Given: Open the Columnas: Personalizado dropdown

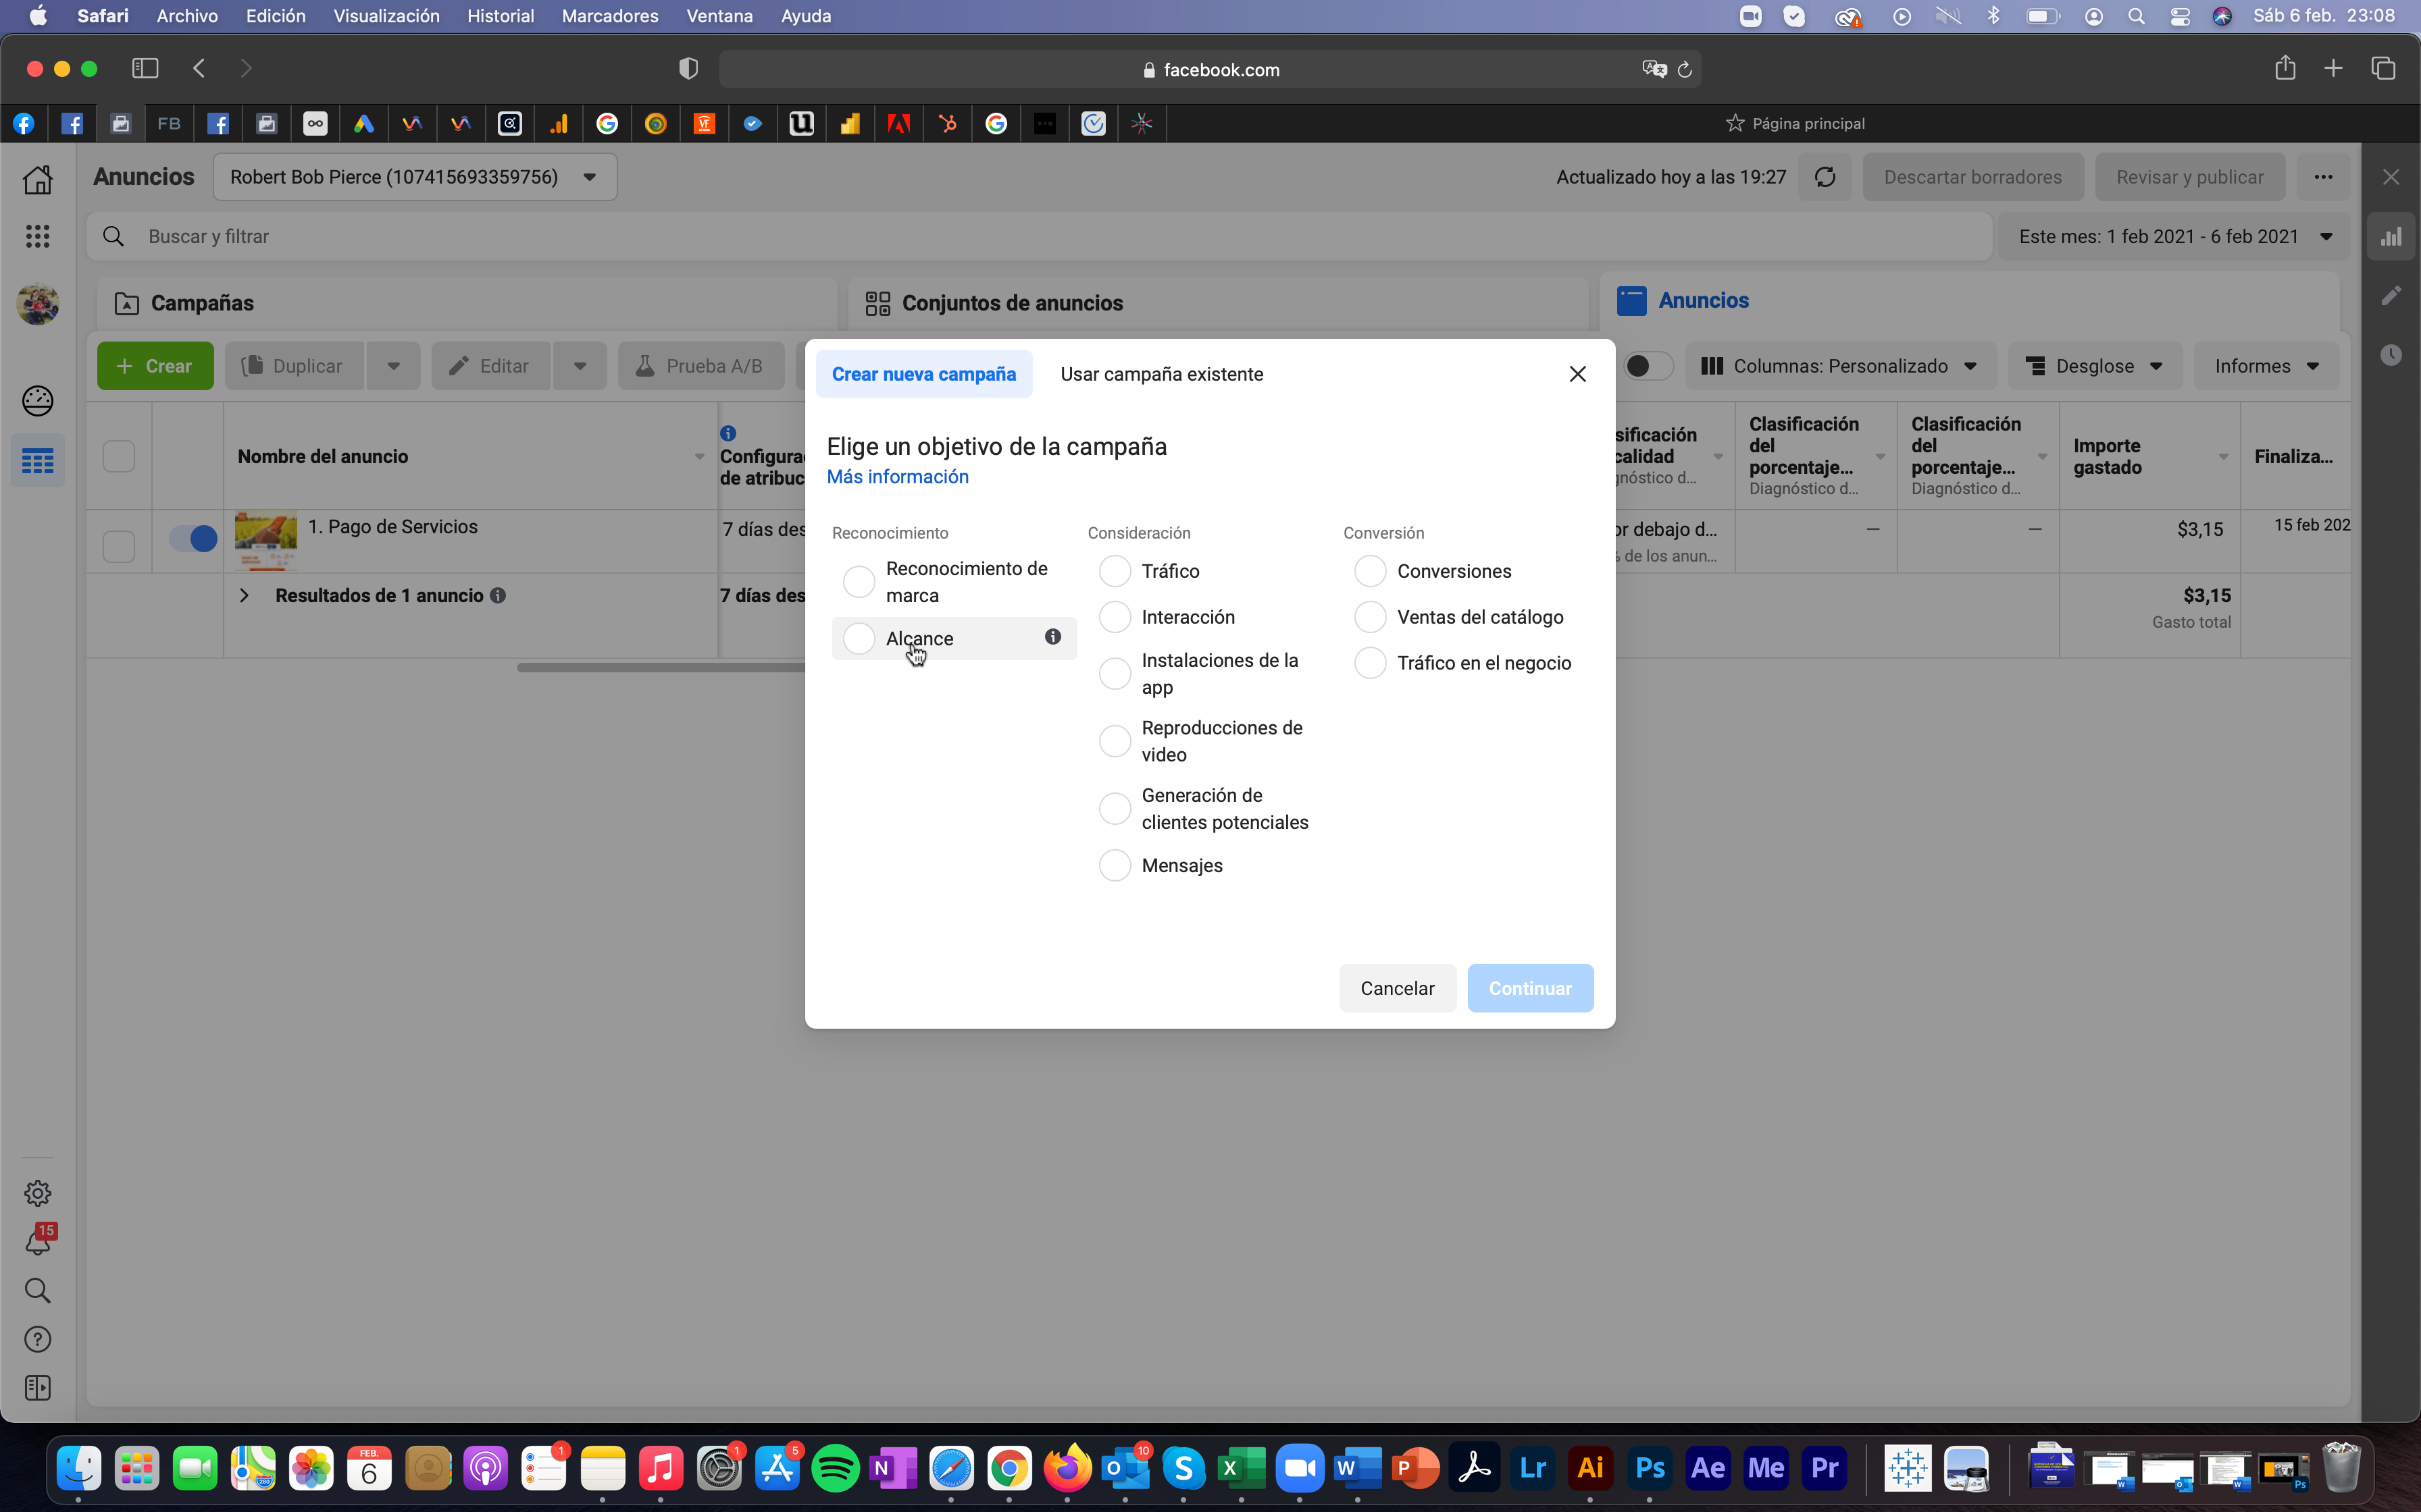Looking at the screenshot, I should coord(1840,366).
